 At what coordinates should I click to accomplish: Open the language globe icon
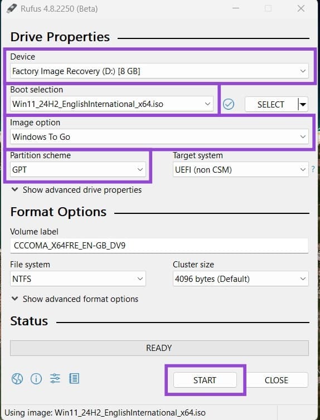pos(17,379)
